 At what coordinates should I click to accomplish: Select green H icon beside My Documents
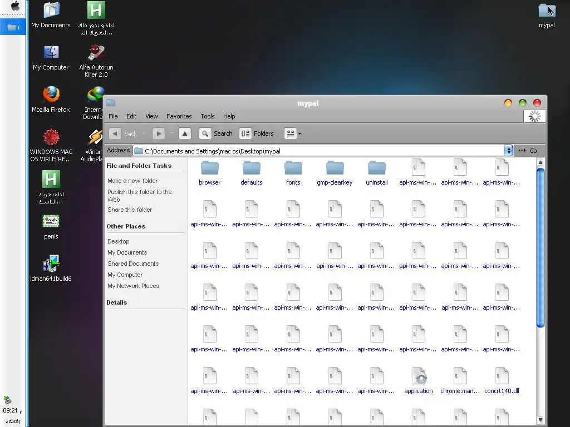pyautogui.click(x=96, y=18)
